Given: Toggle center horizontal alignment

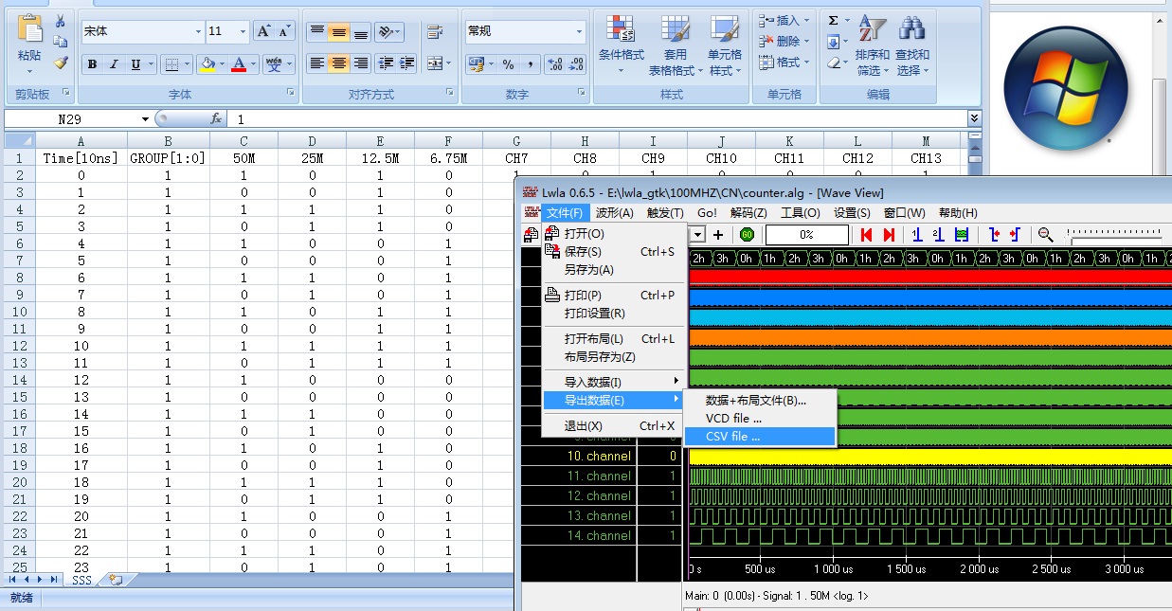Looking at the screenshot, I should tap(338, 63).
